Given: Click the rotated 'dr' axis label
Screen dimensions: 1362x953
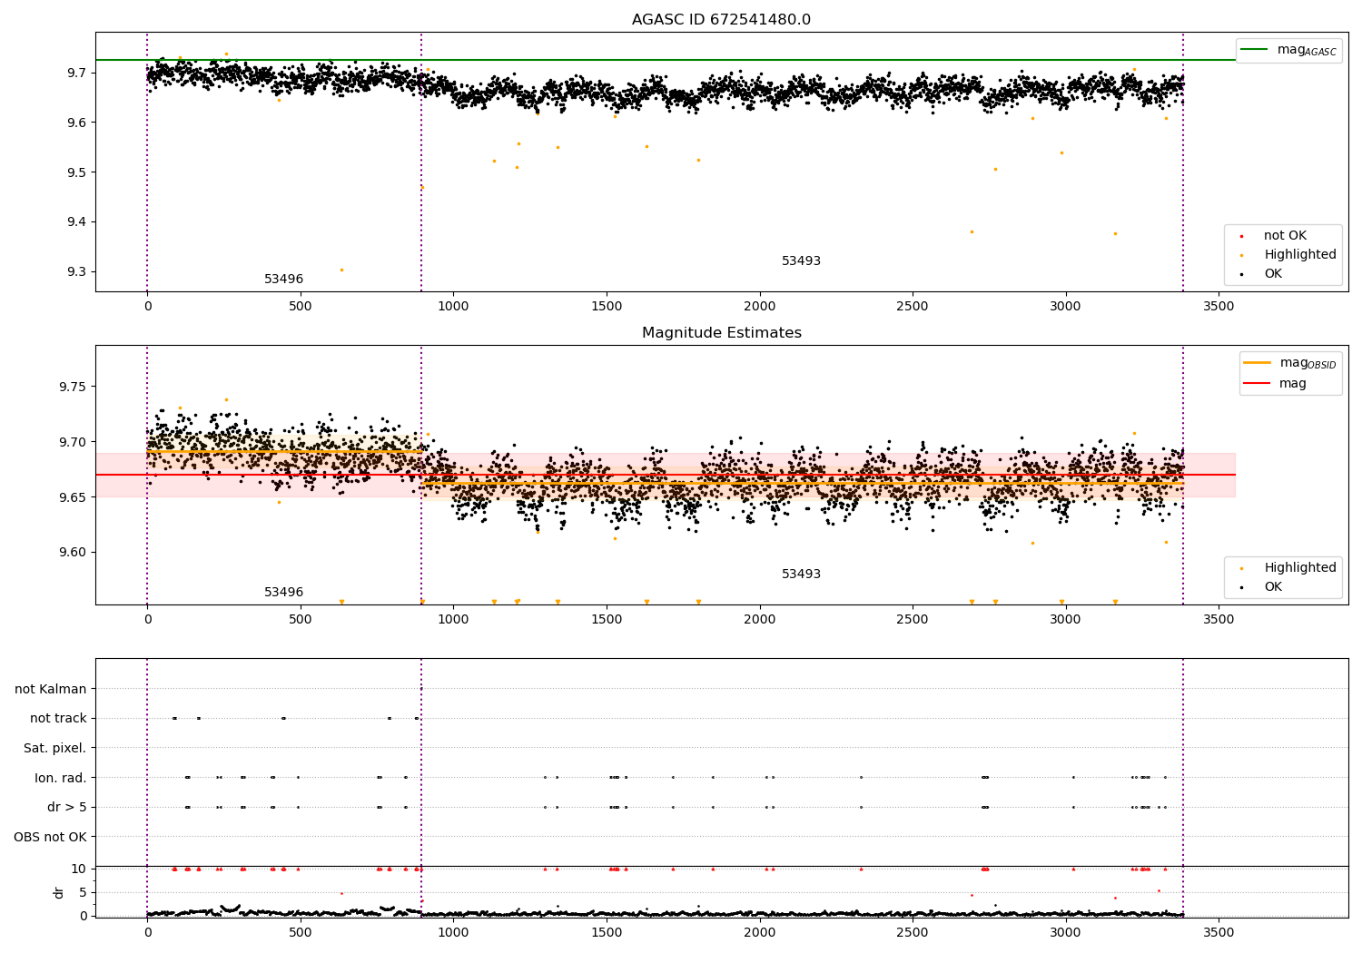Looking at the screenshot, I should pyautogui.click(x=59, y=892).
